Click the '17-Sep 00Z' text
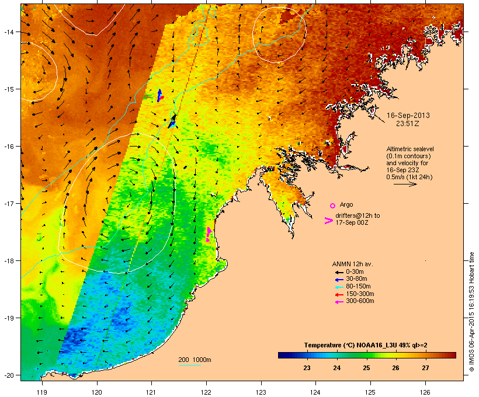 [352, 222]
